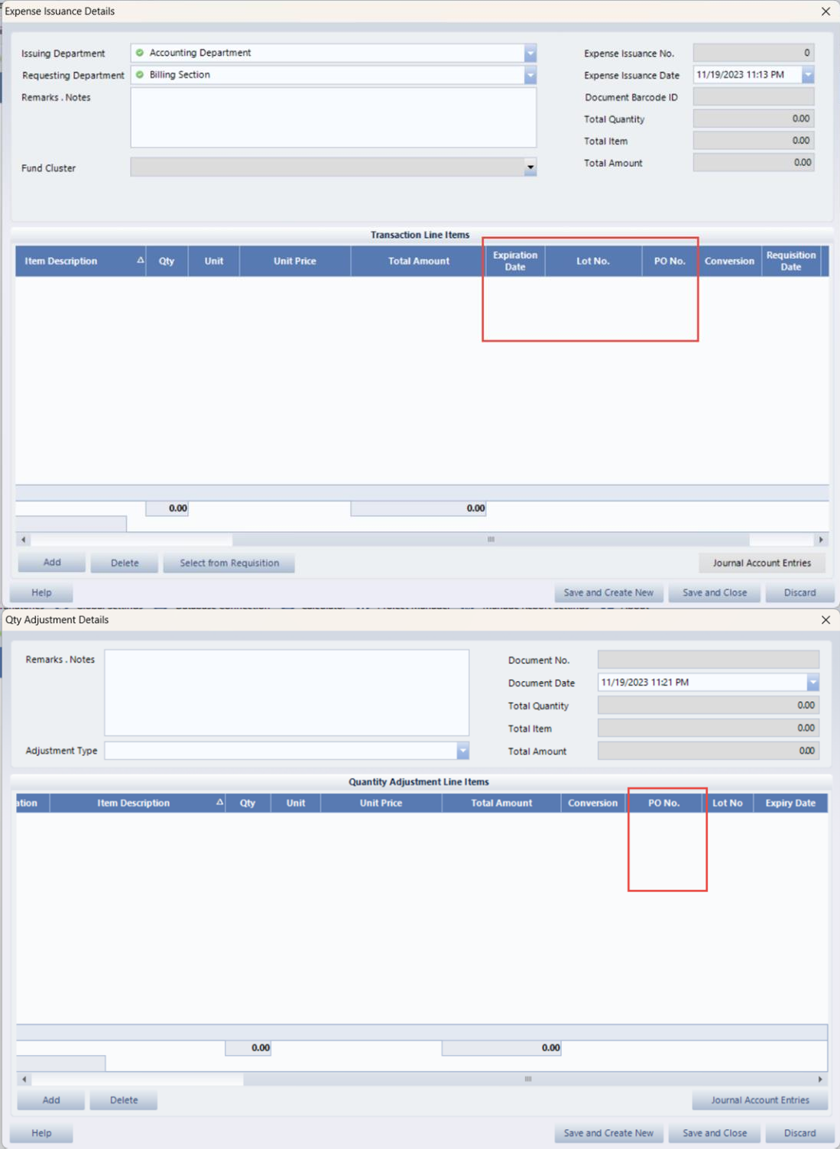840x1149 pixels.
Task: Click PO No. header in Quantity Adjustment grid
Action: coord(663,803)
